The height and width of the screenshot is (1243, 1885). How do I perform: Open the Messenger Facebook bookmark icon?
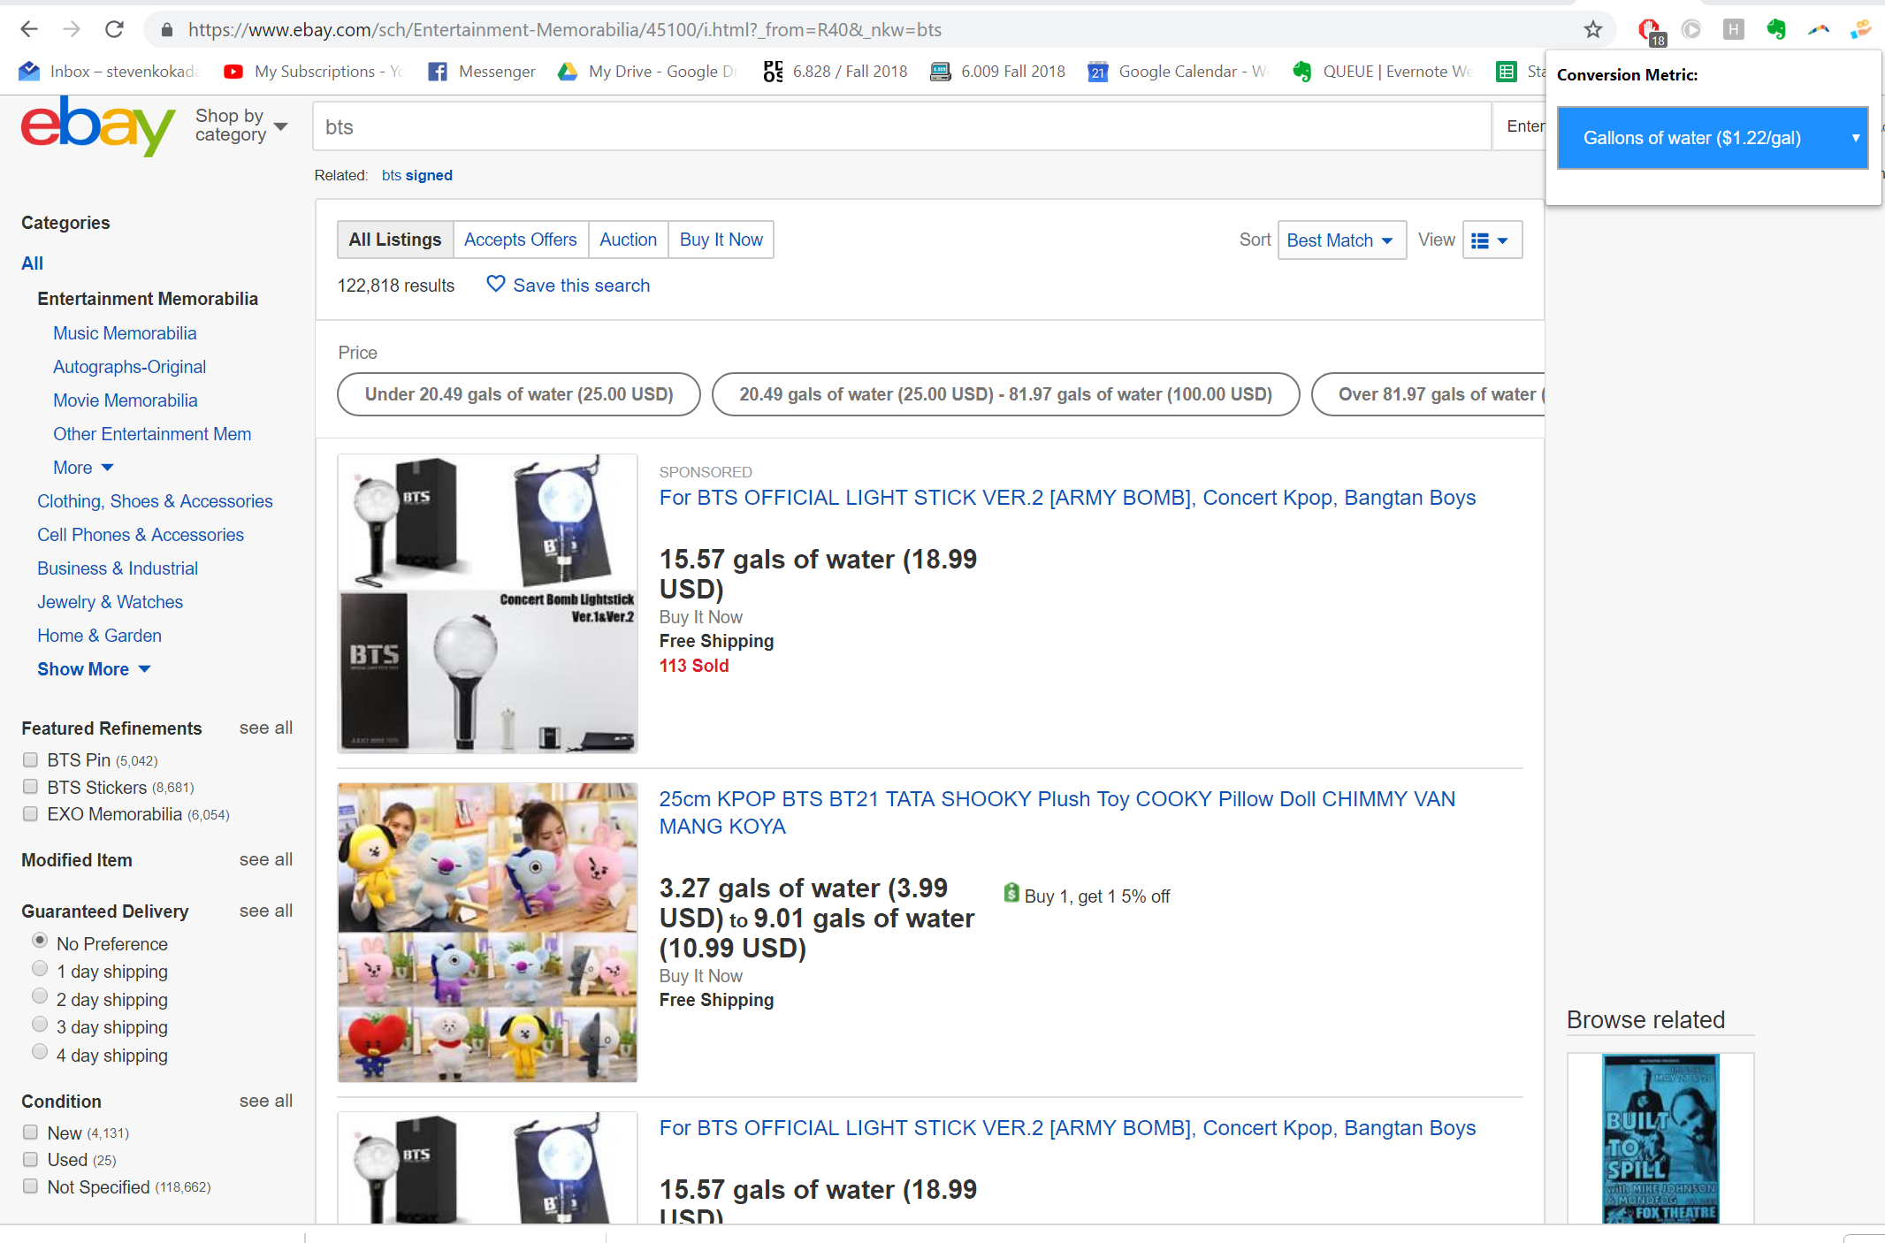coord(437,72)
